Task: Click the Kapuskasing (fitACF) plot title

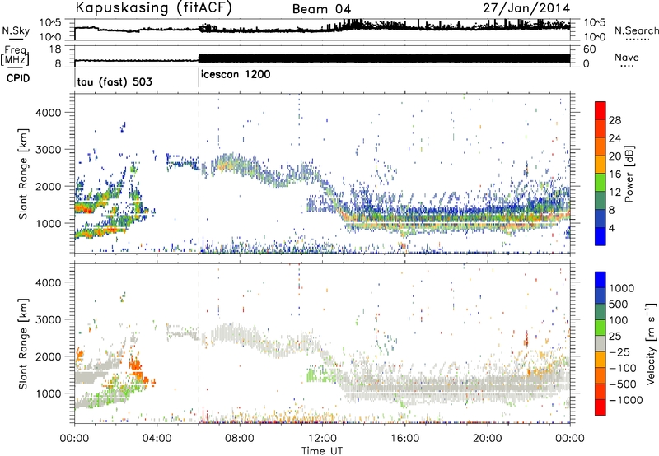Action: click(x=154, y=7)
